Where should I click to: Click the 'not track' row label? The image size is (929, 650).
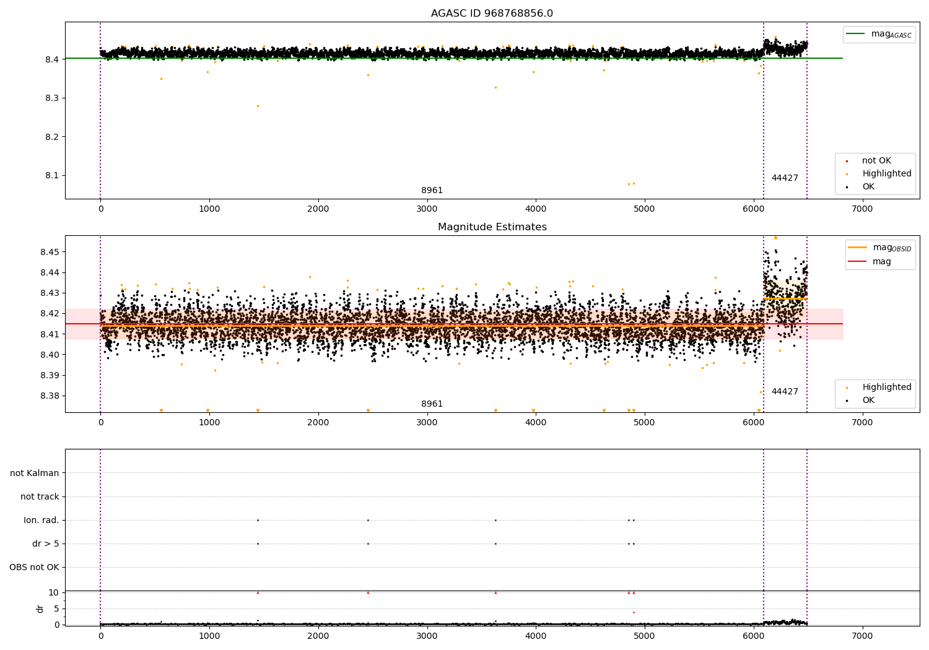click(x=40, y=496)
